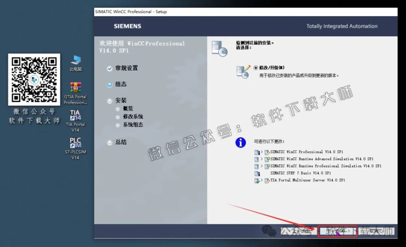
Task: Click the 下一步(N) next button
Action: point(337,231)
